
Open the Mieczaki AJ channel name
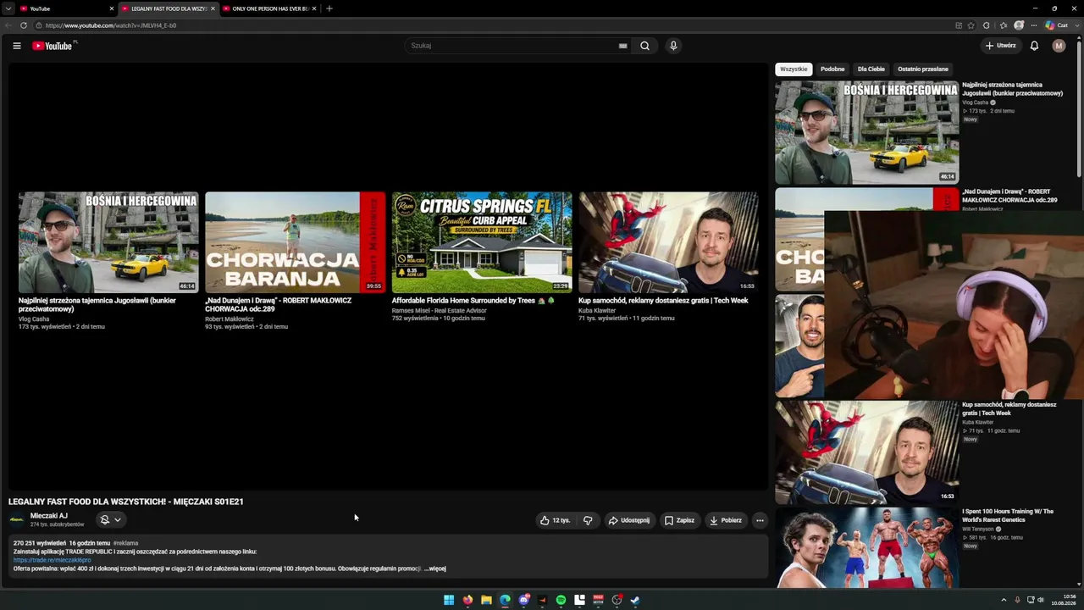point(49,516)
